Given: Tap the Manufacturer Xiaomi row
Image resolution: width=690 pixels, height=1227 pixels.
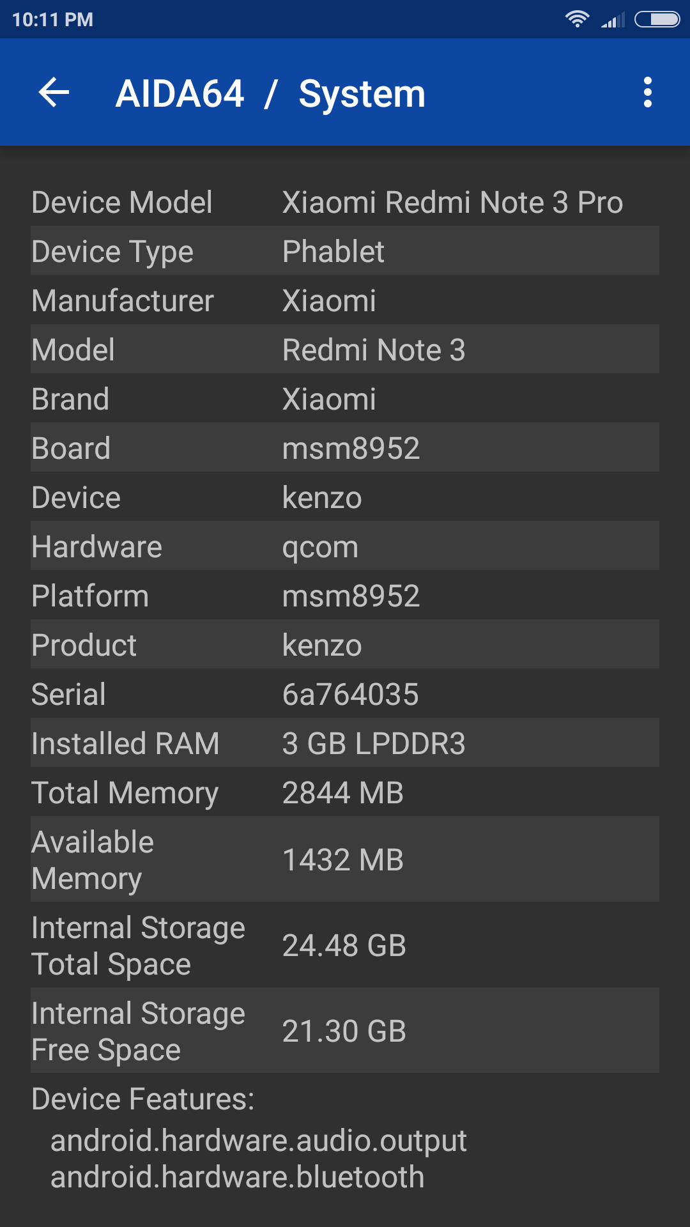Looking at the screenshot, I should [345, 300].
